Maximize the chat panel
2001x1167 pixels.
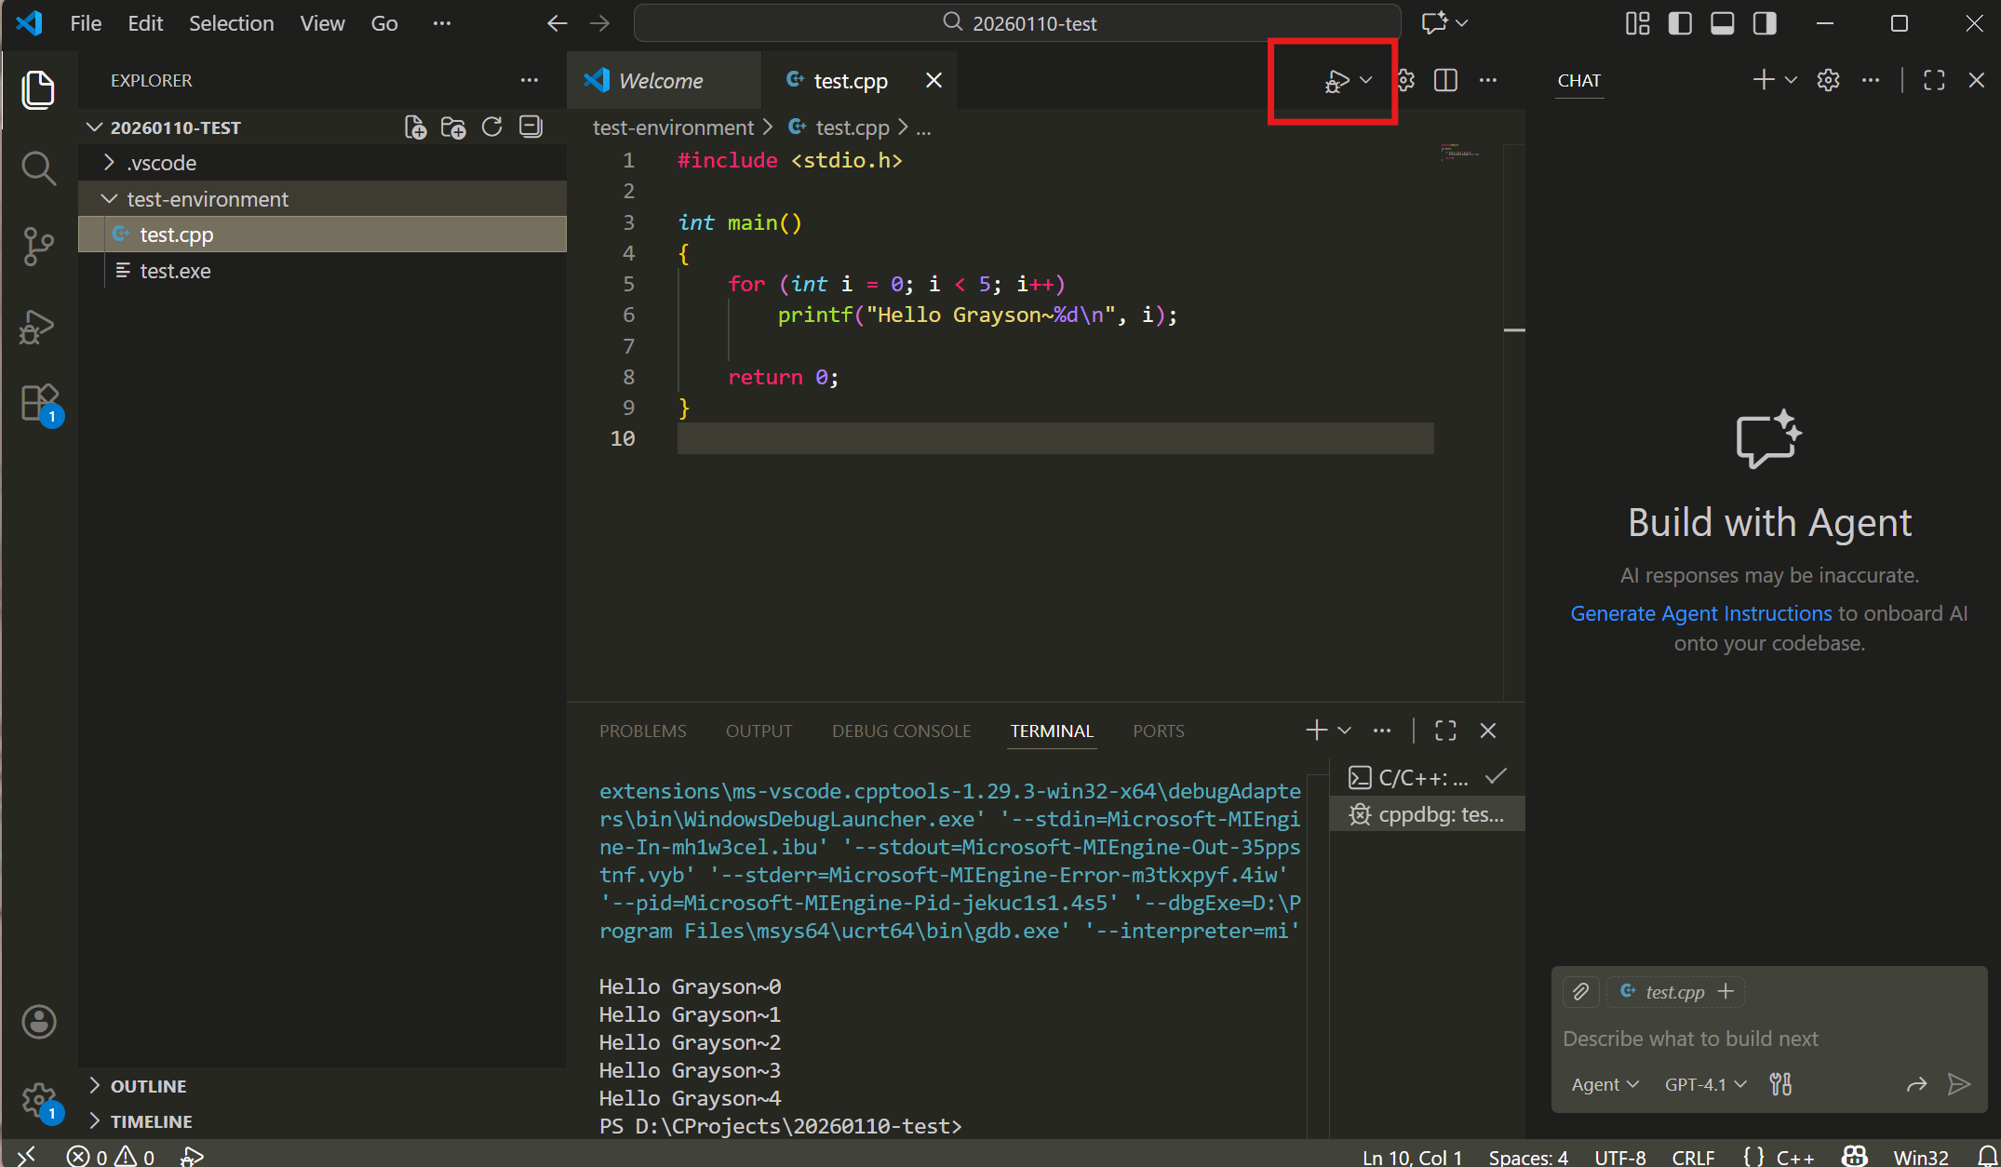click(1934, 80)
